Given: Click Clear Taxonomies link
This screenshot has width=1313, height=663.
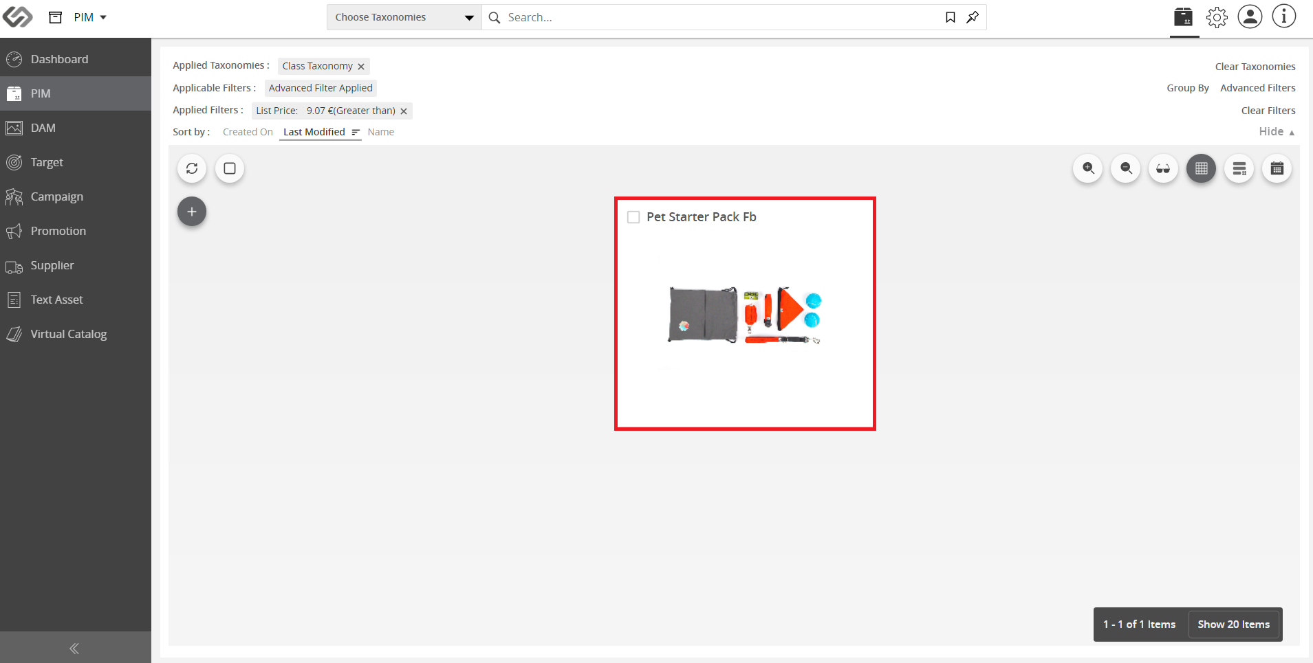Looking at the screenshot, I should coord(1255,67).
